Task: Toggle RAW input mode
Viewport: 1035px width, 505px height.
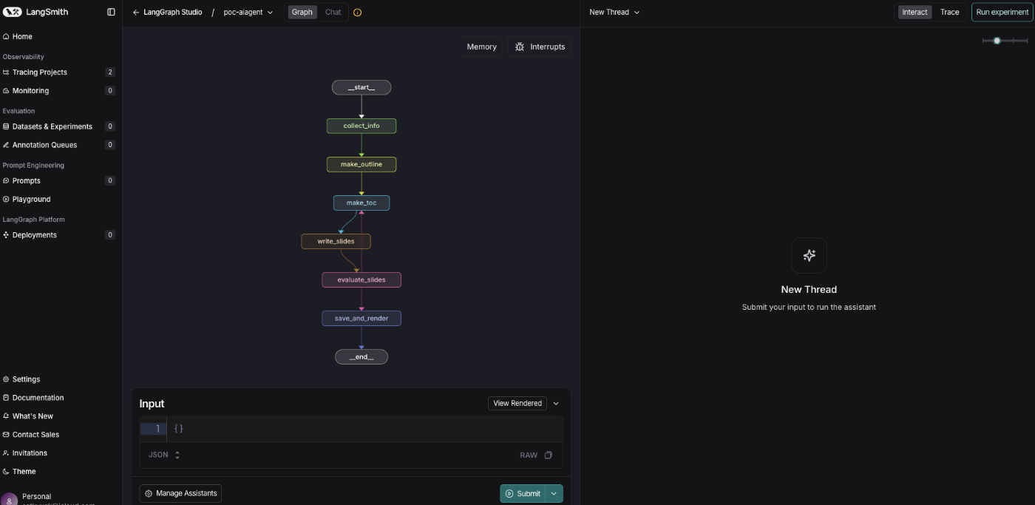Action: (x=529, y=455)
